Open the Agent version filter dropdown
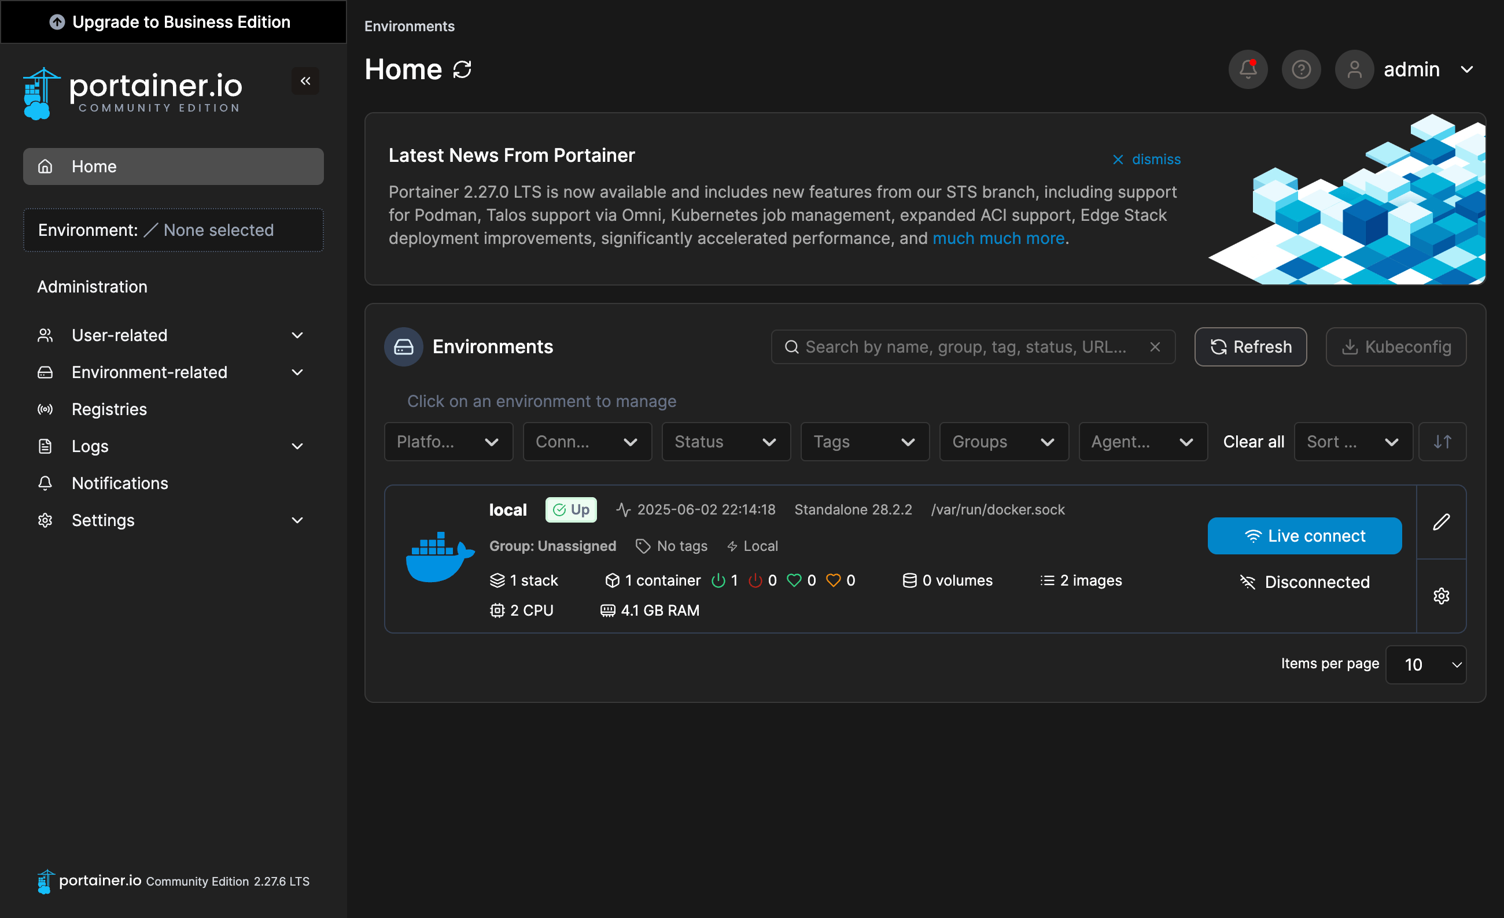1504x918 pixels. (x=1142, y=442)
